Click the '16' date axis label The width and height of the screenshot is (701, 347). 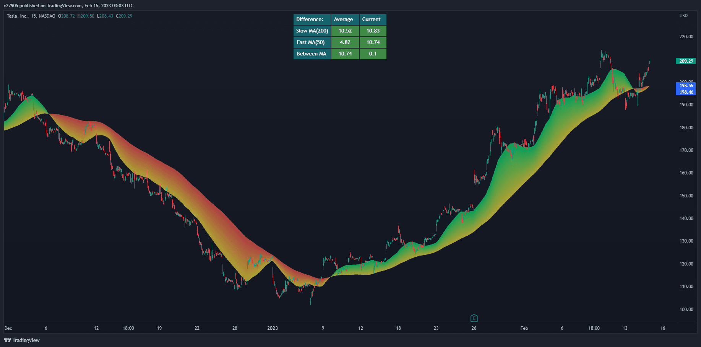click(663, 328)
